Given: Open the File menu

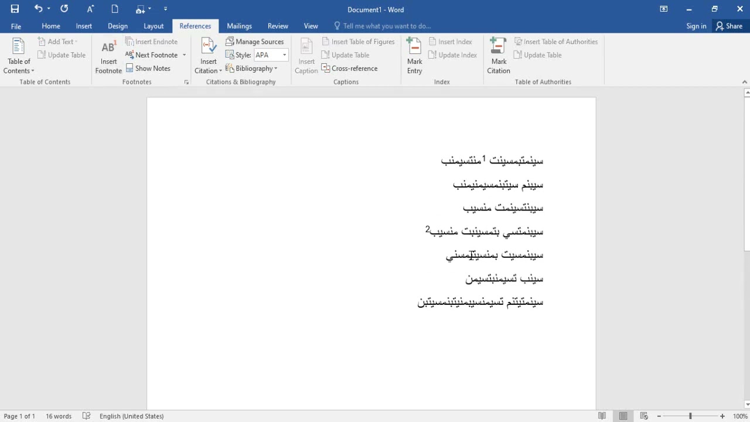Looking at the screenshot, I should 16,26.
